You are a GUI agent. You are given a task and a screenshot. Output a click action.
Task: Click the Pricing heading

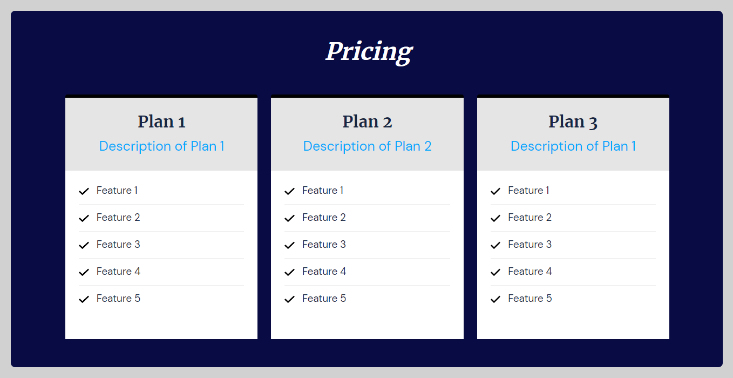pyautogui.click(x=369, y=51)
